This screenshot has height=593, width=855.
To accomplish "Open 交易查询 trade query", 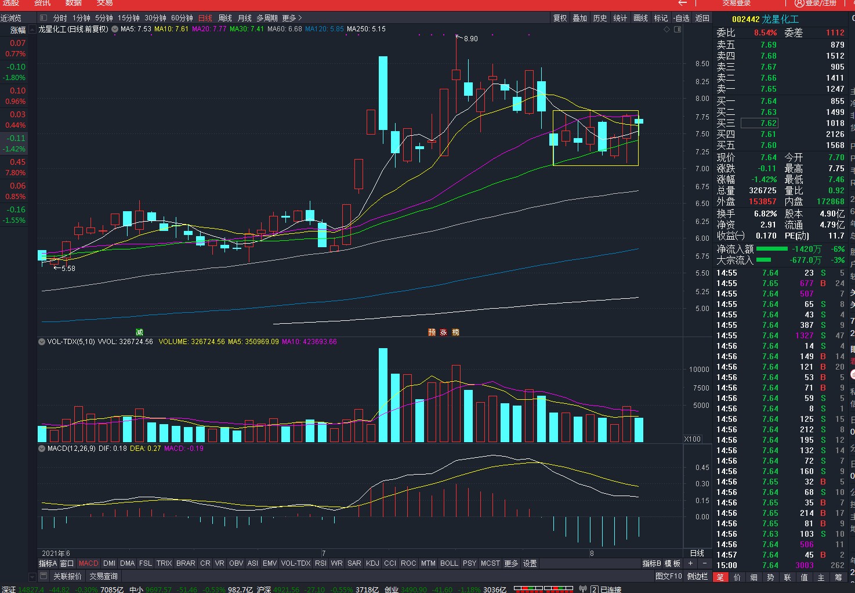I will click(x=104, y=576).
